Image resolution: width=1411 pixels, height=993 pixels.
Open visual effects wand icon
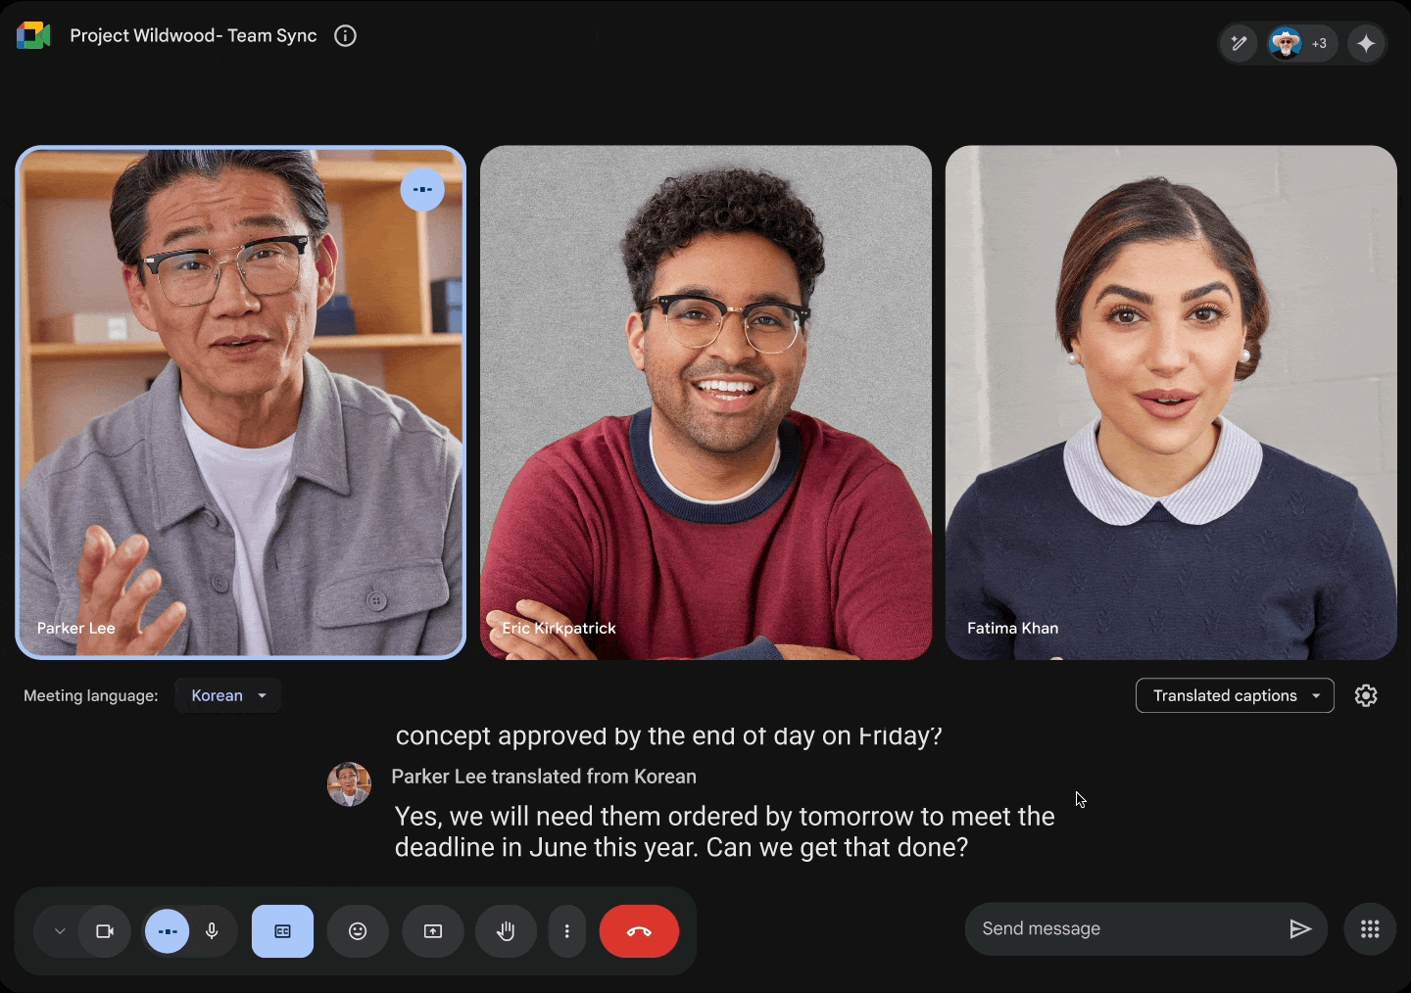click(1238, 43)
